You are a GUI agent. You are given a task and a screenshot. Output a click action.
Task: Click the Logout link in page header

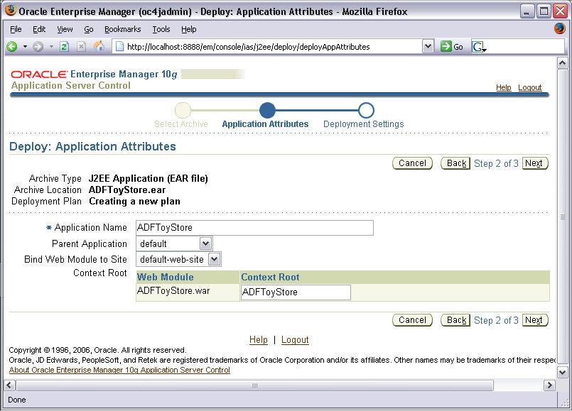tap(529, 87)
